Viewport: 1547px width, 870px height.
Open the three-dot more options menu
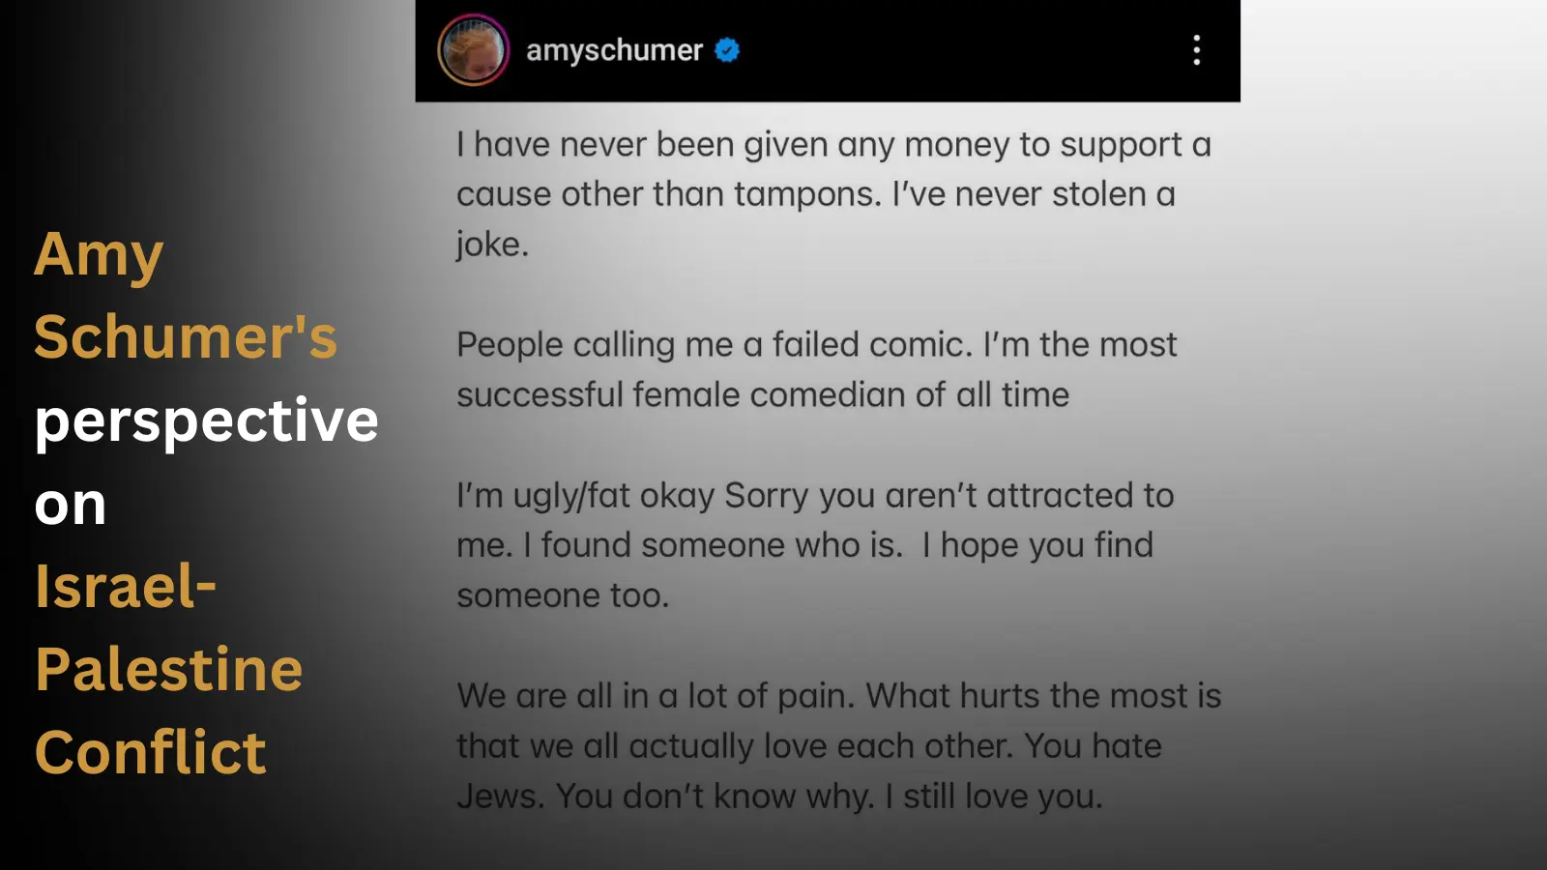tap(1196, 50)
